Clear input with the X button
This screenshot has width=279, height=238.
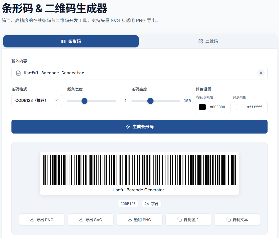coord(261,73)
